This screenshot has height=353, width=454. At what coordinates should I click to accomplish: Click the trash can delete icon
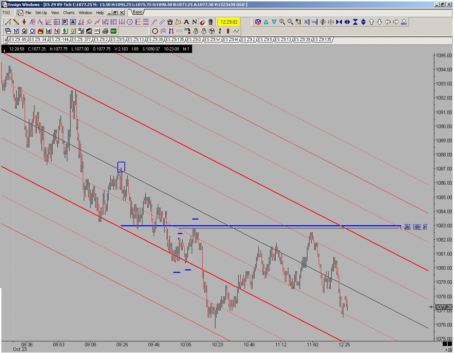211,22
